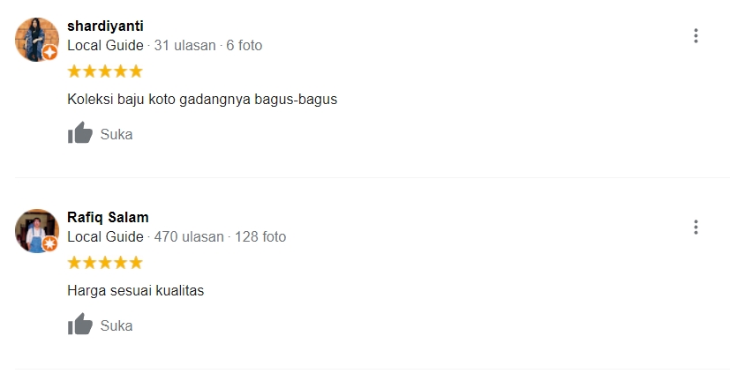
Task: Visit shardiyanti's profile via name link
Action: [105, 26]
